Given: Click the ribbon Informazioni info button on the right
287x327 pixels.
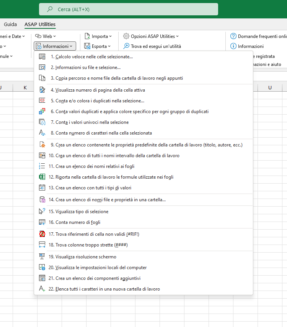Looking at the screenshot, I should [247, 46].
